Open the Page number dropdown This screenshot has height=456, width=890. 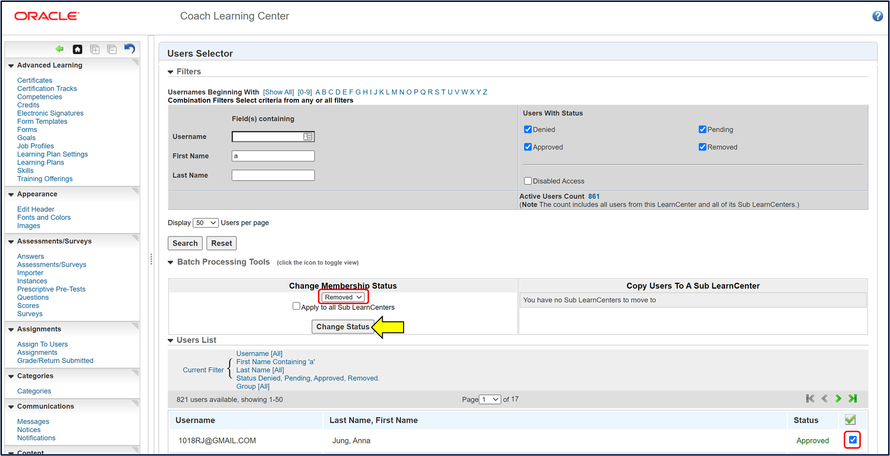pyautogui.click(x=490, y=400)
